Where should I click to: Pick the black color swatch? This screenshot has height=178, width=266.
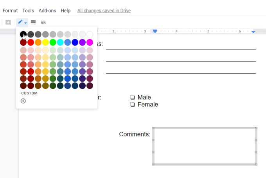[23, 34]
